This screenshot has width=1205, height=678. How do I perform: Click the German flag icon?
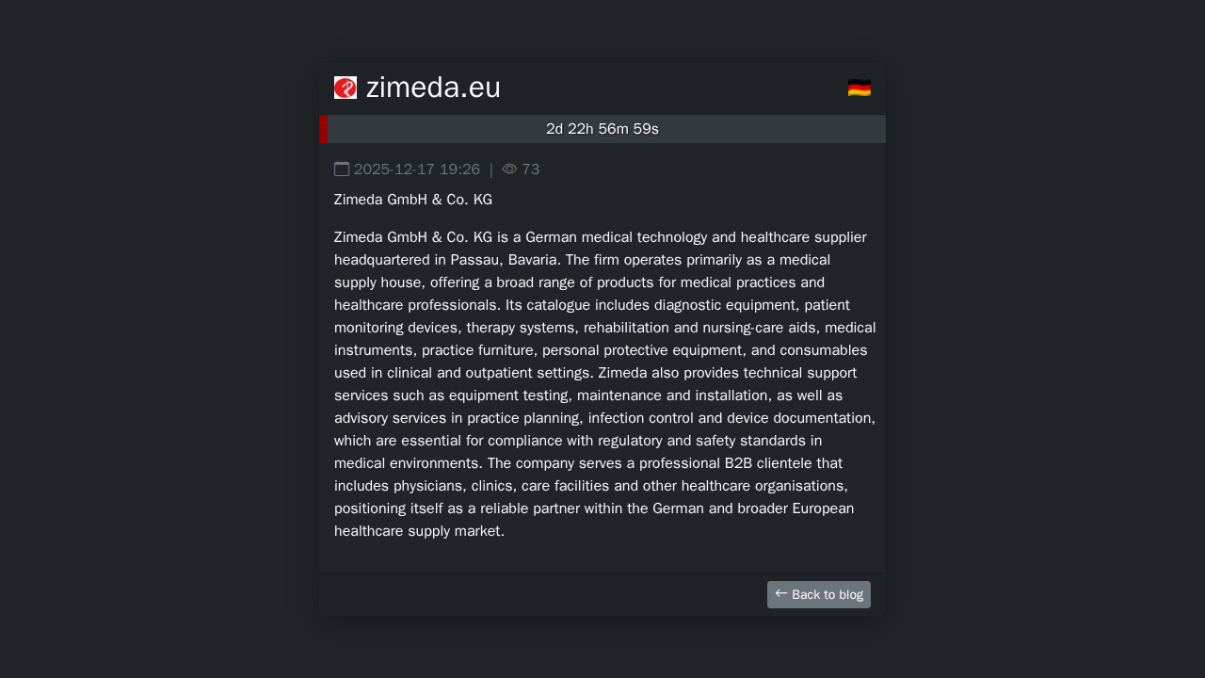859,88
